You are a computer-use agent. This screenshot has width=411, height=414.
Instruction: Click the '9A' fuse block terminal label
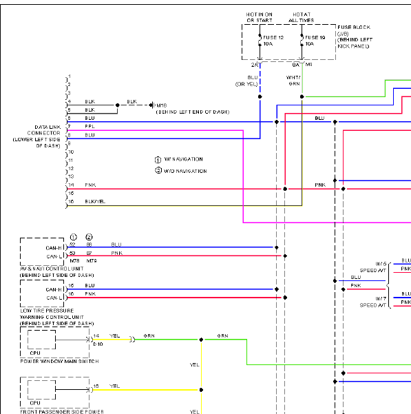pyautogui.click(x=296, y=65)
